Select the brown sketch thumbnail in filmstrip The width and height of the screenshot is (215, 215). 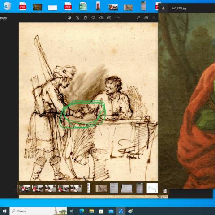(101, 188)
